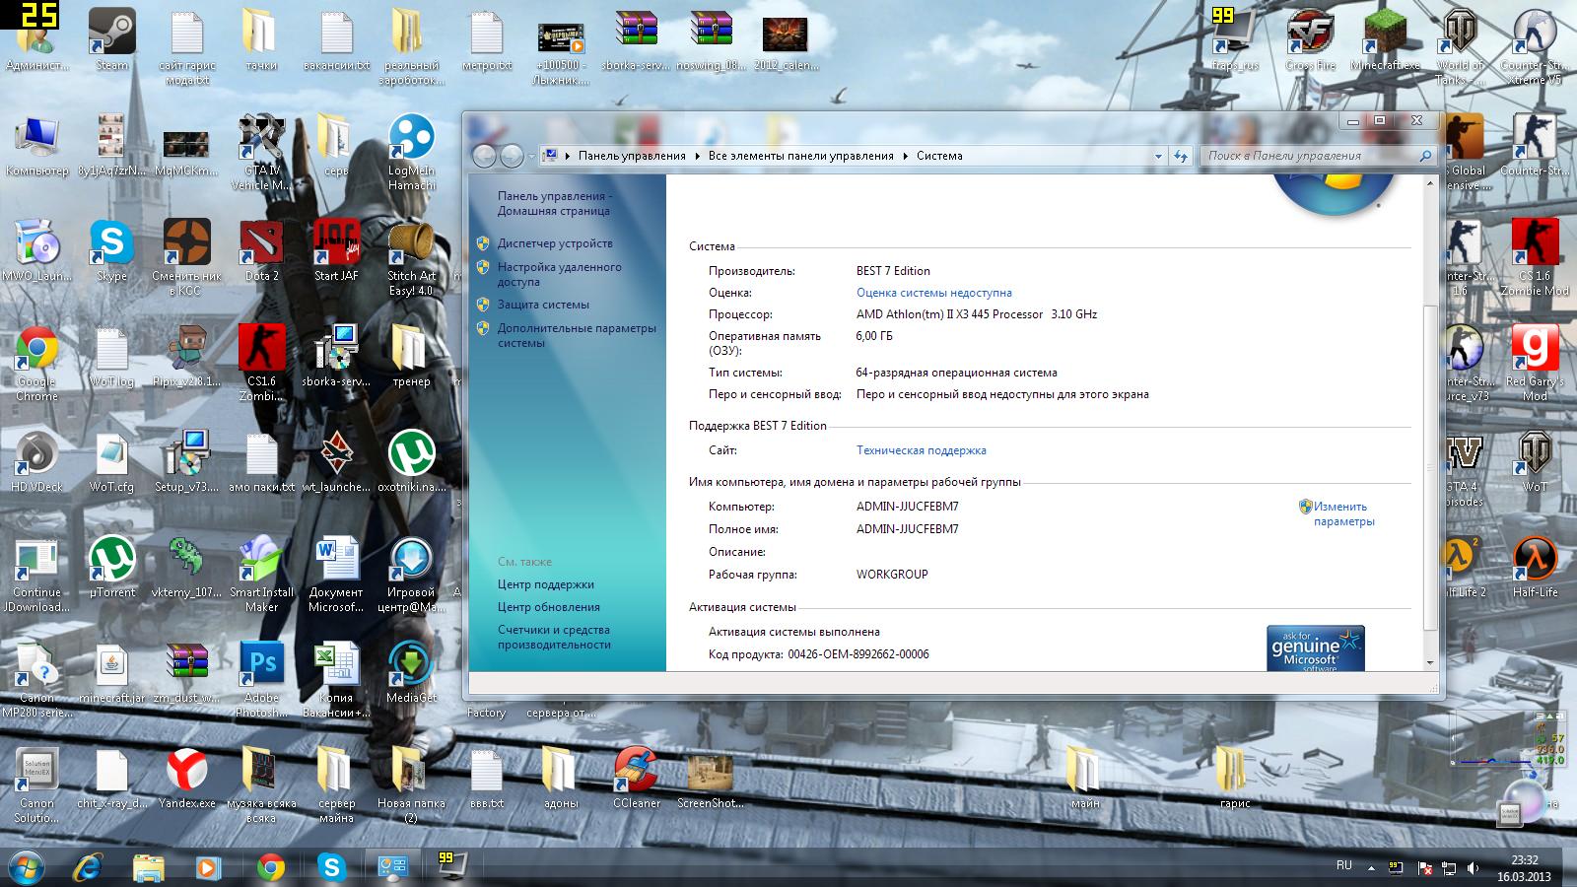
Task: Switch to Chrome in taskbar
Action: click(x=270, y=866)
